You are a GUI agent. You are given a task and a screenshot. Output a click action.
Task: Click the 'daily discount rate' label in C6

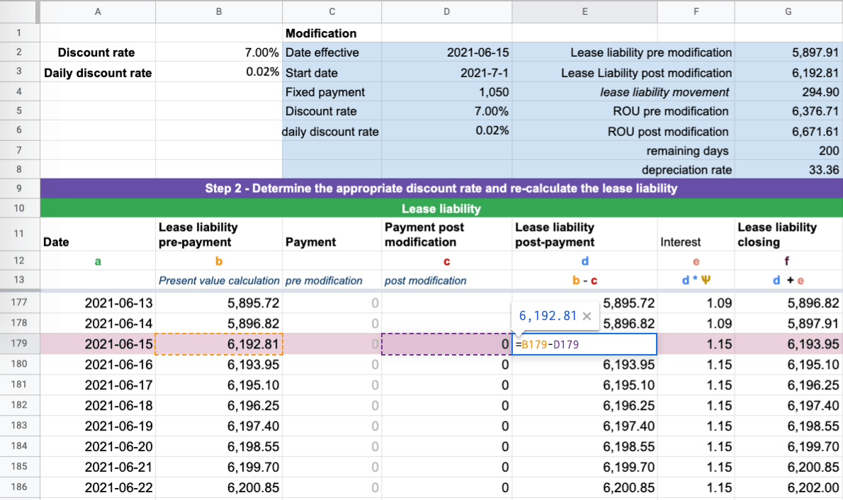pos(330,132)
